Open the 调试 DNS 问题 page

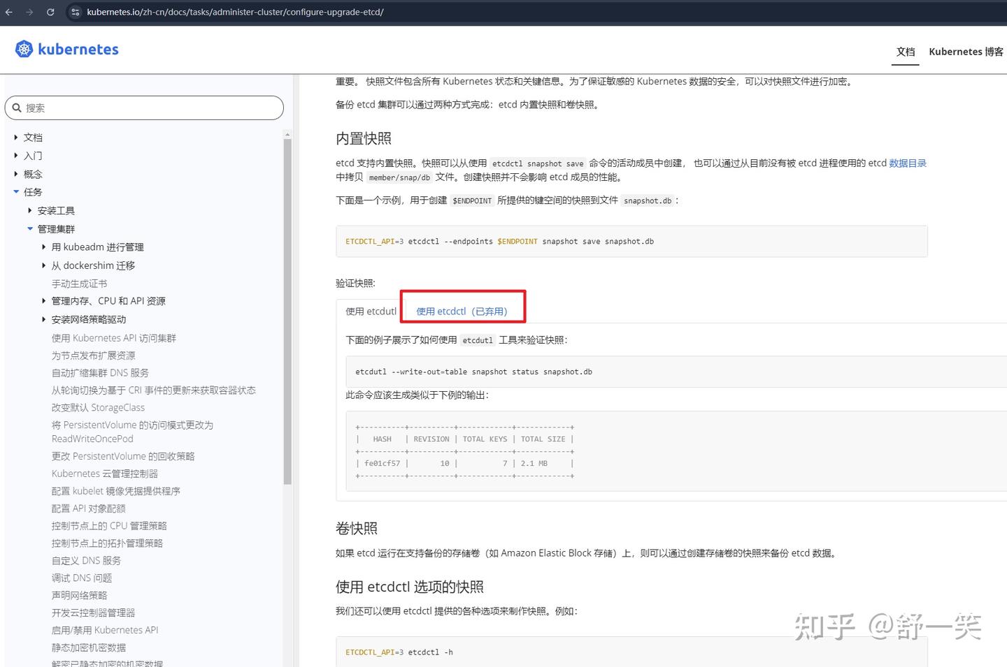tap(81, 578)
